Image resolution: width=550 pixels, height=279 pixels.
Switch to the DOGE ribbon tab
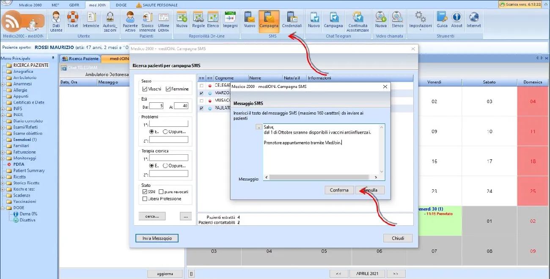[121, 5]
